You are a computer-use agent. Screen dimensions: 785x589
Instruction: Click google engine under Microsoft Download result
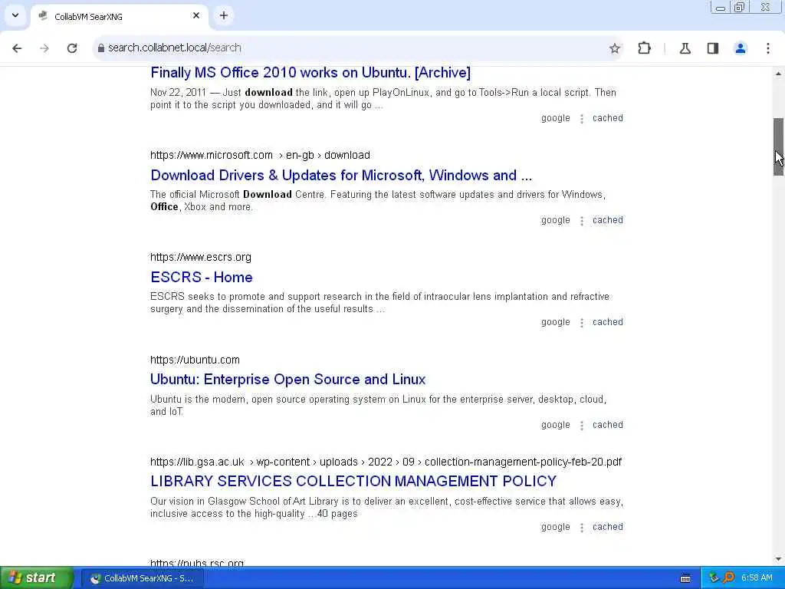pyautogui.click(x=555, y=220)
